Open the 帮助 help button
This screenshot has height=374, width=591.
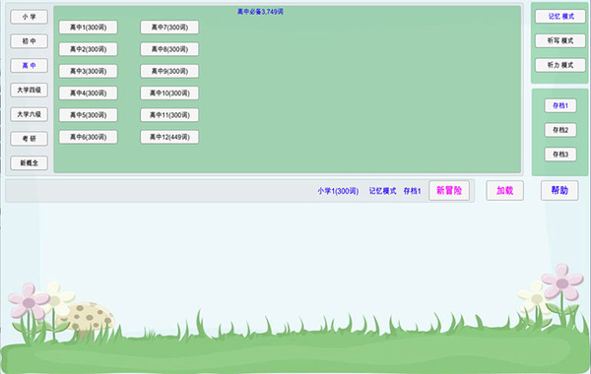pyautogui.click(x=559, y=191)
